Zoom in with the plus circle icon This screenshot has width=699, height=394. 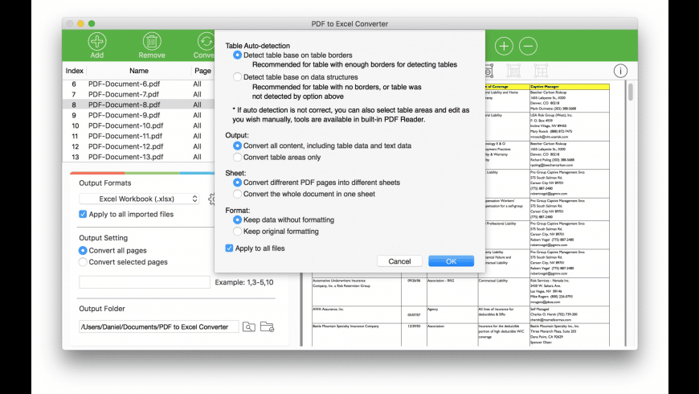(504, 46)
